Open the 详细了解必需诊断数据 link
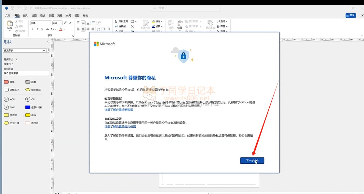The image size is (364, 194). tap(119, 110)
